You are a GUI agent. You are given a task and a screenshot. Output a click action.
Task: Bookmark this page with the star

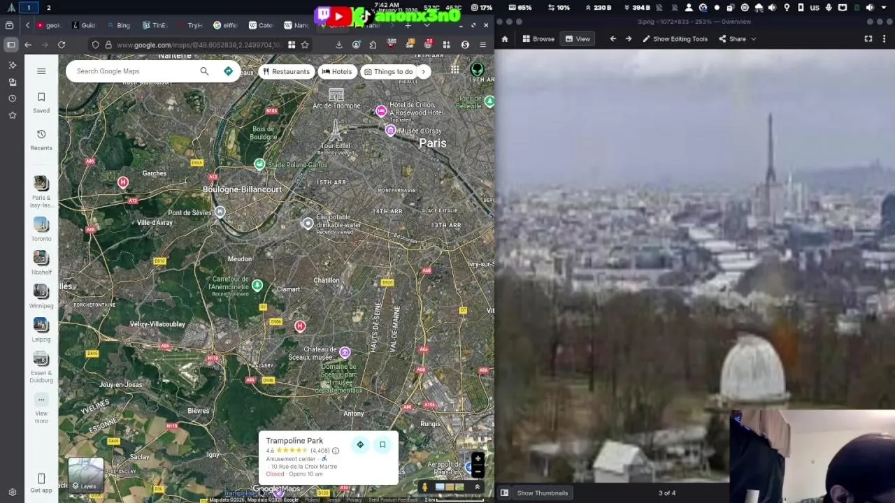[x=305, y=45]
